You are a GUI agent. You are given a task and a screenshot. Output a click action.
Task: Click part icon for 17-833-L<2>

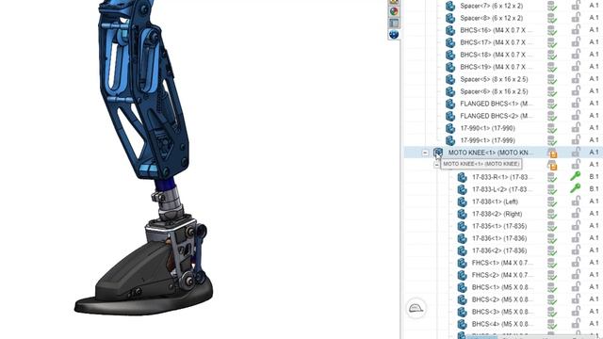[463, 189]
